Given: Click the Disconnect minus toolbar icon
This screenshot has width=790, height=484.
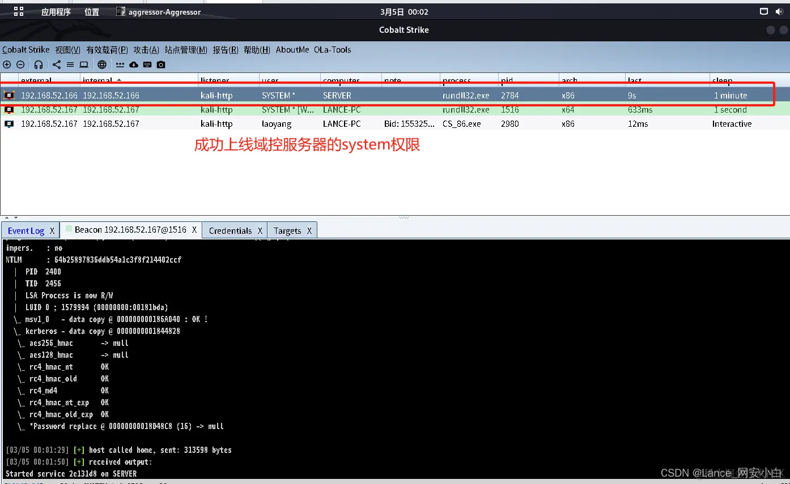Looking at the screenshot, I should point(20,65).
